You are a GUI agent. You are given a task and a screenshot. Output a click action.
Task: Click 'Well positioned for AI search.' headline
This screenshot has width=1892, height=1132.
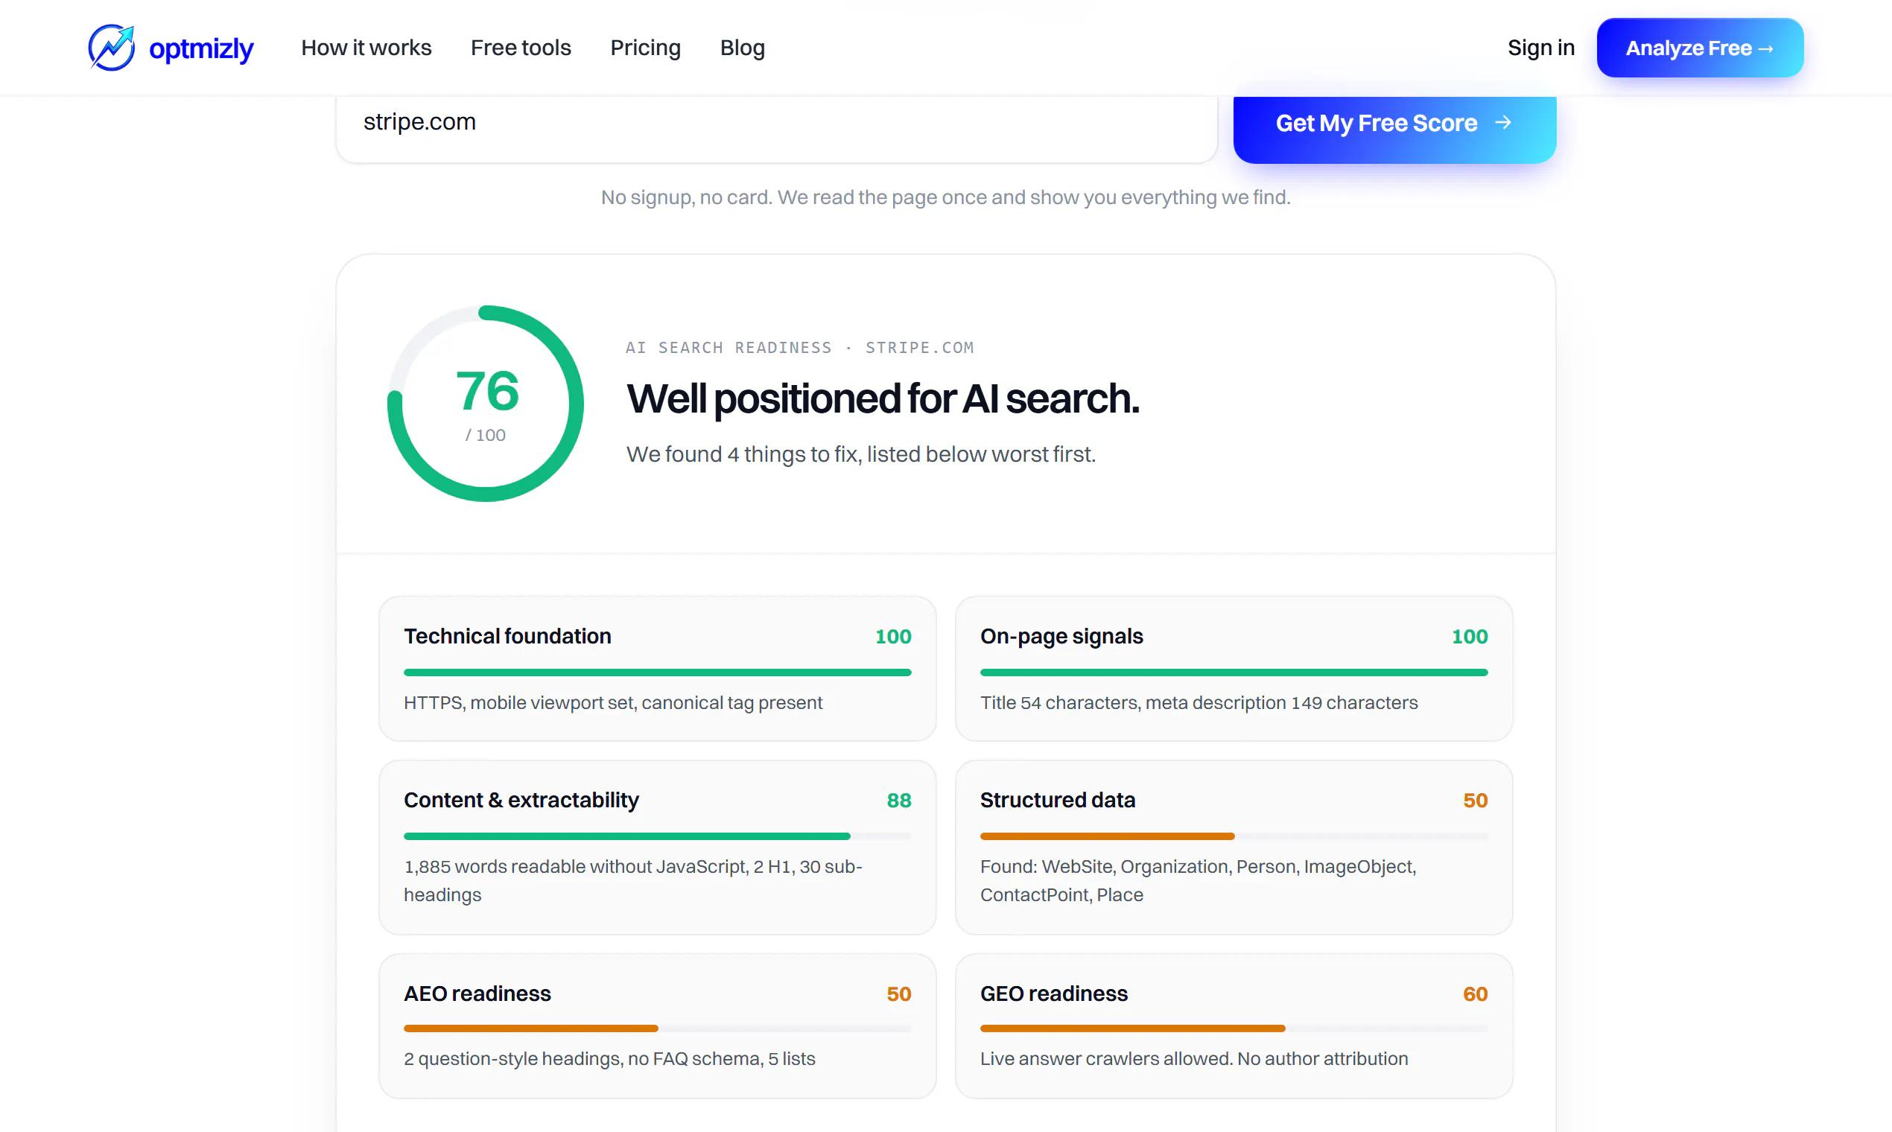(x=883, y=399)
